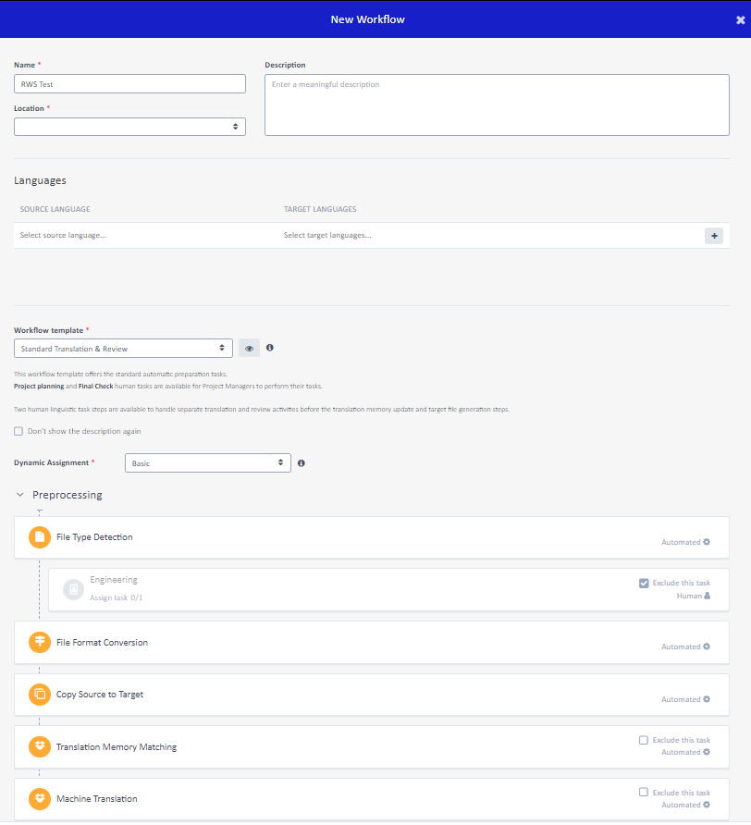Enable "Don't show the description again" checkbox
This screenshot has width=751, height=825.
coord(18,431)
